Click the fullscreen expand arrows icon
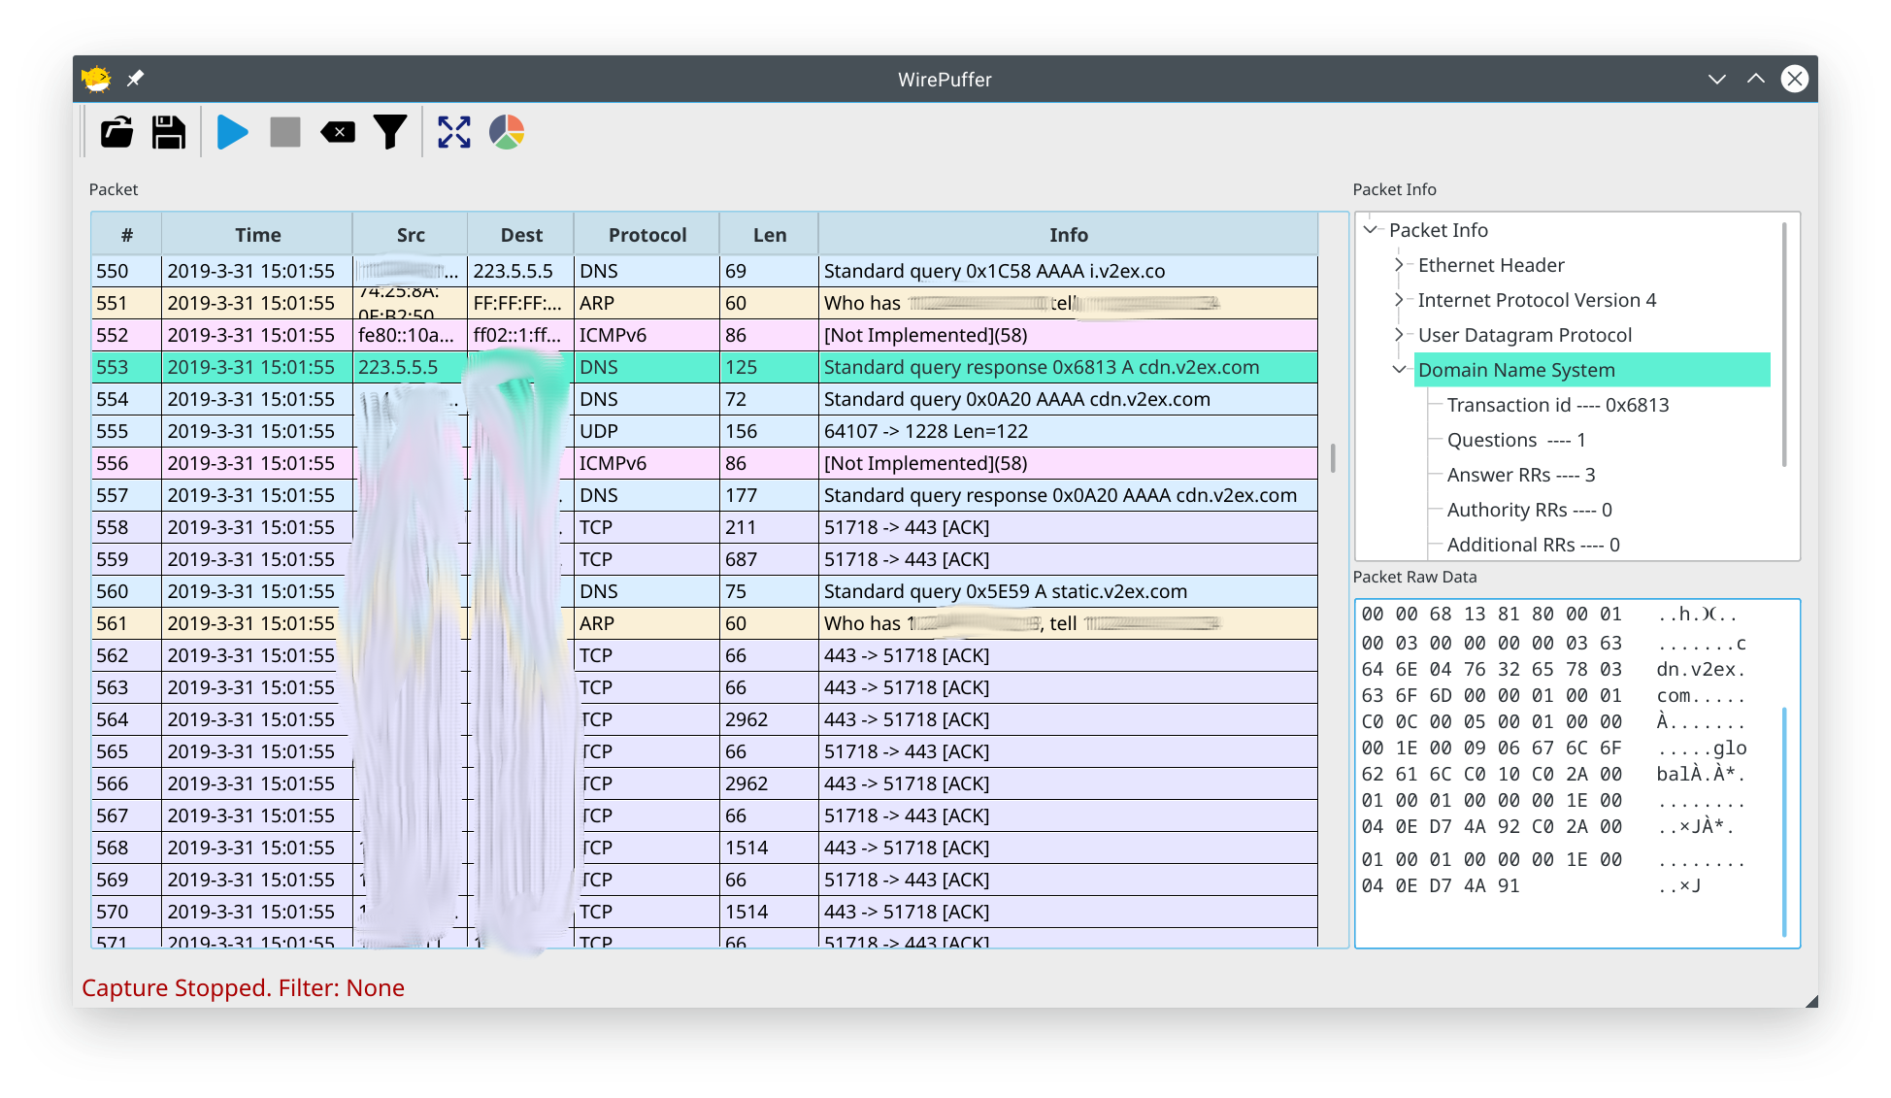Viewport: 1891px width, 1098px height. pyautogui.click(x=453, y=132)
